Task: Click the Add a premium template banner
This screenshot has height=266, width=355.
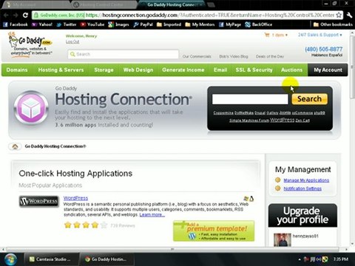Action: 214,231
